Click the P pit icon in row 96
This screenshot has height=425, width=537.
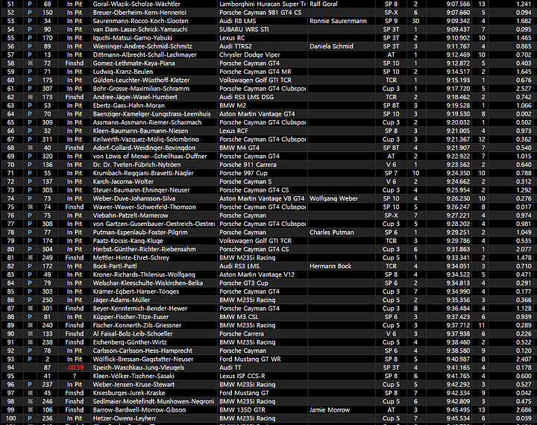tap(30, 385)
